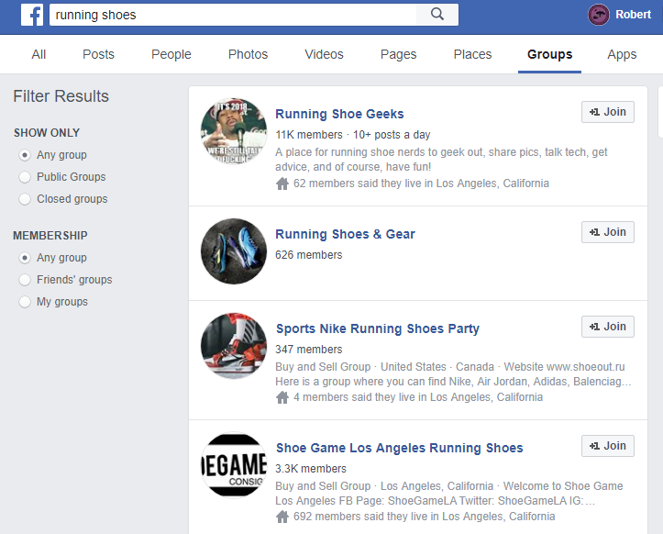This screenshot has width=663, height=534.
Task: Click the Facebook logo icon
Action: pyautogui.click(x=32, y=15)
